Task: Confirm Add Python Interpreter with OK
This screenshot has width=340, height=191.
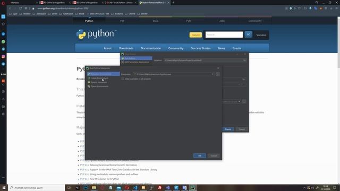Action: point(200,155)
